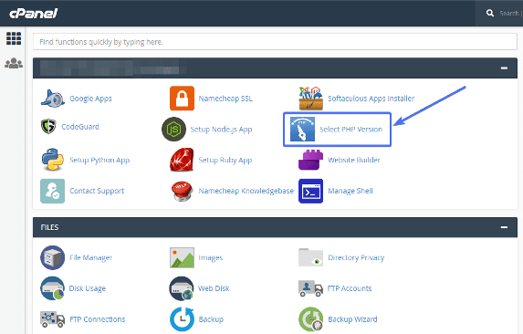Screen dimensions: 523x334
Task: Open the Setup Python App link
Action: point(99,160)
